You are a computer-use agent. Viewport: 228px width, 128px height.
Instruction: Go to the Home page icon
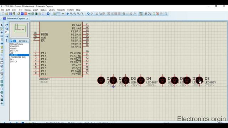(x=19, y=14)
